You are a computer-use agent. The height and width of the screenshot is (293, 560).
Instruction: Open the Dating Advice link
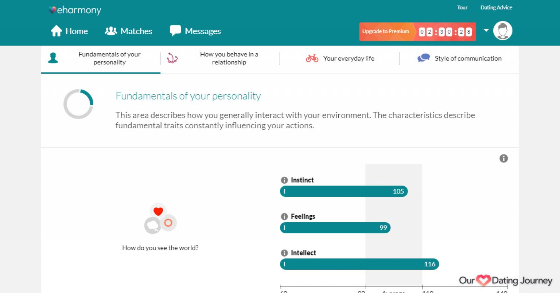pos(496,7)
